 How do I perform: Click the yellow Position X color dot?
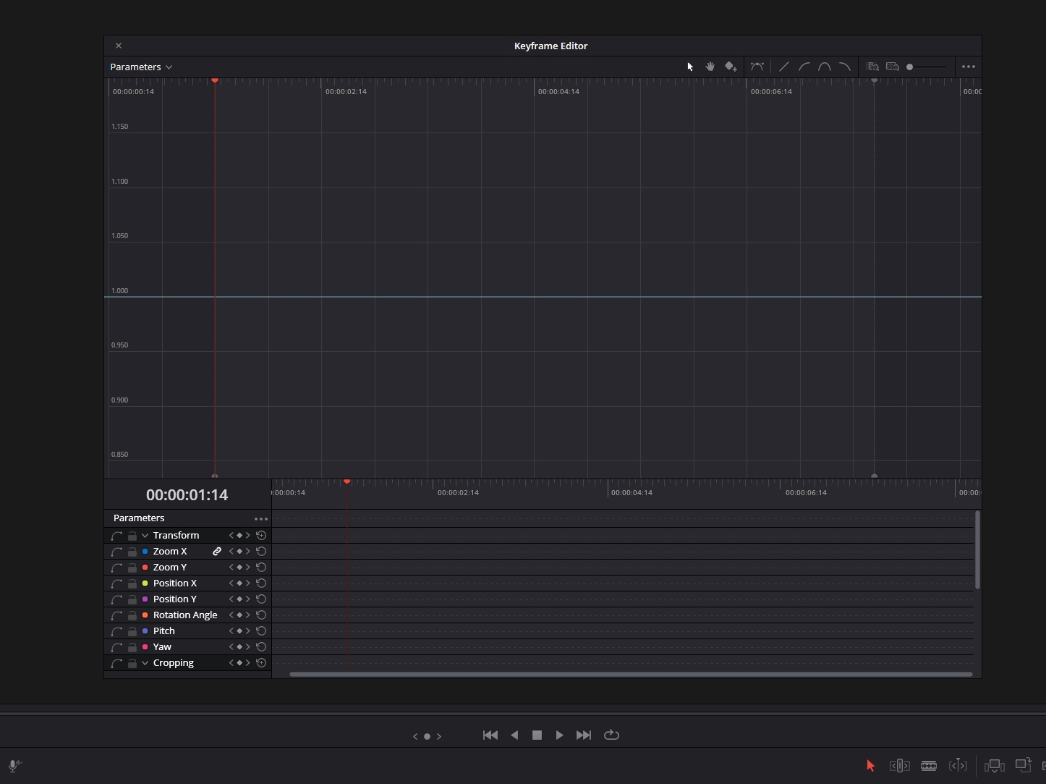(145, 583)
